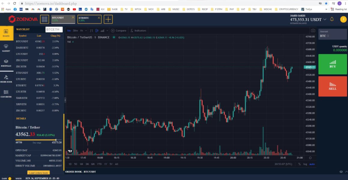Open the notifications bell
348x180 pixels.
point(332,19)
